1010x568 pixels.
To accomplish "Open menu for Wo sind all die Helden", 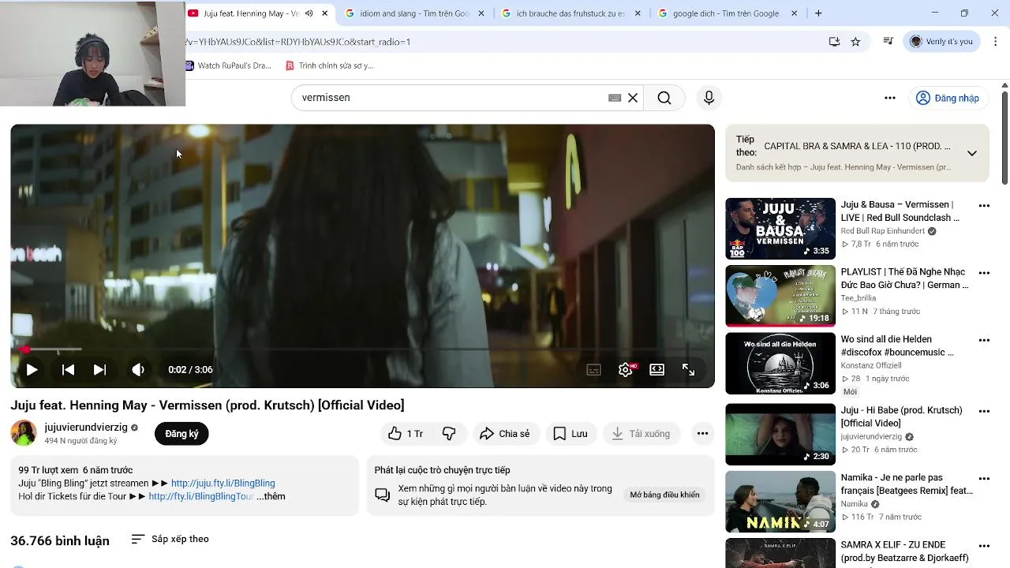I will [x=984, y=341].
